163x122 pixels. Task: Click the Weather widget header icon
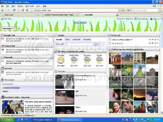click(x=56, y=51)
